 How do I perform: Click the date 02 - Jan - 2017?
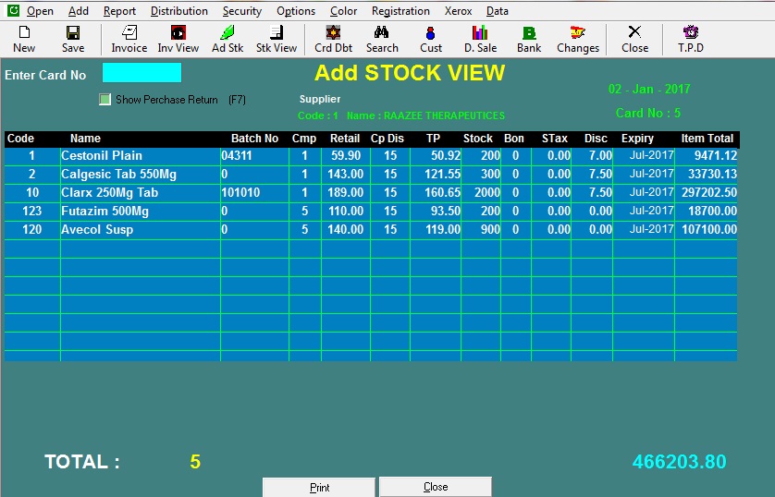click(x=649, y=90)
